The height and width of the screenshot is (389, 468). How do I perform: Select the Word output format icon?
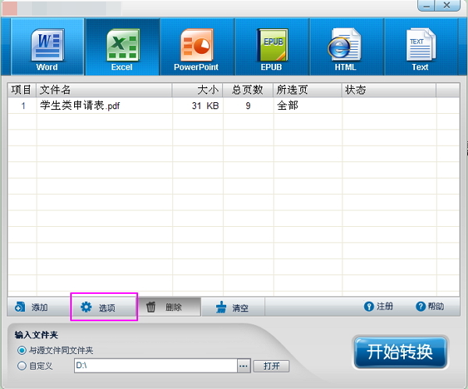tap(48, 47)
